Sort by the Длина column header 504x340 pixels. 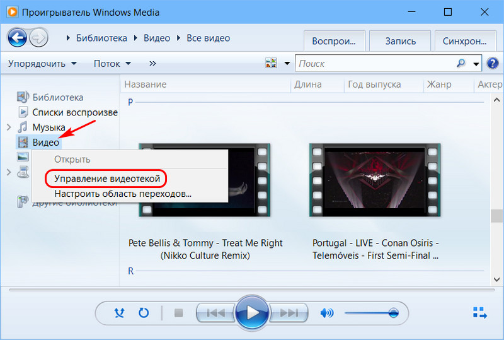318,85
